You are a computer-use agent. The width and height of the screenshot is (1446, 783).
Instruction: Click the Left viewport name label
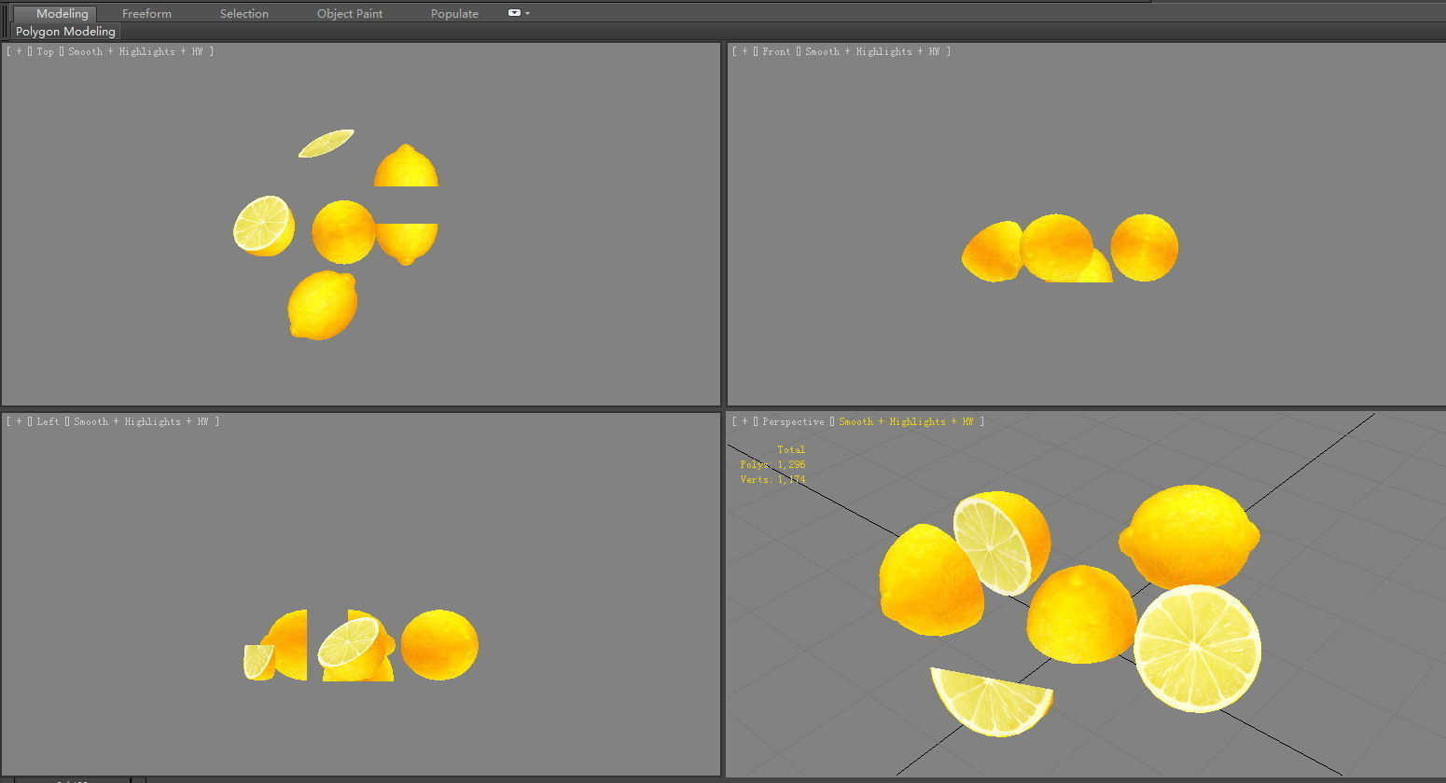pyautogui.click(x=48, y=422)
